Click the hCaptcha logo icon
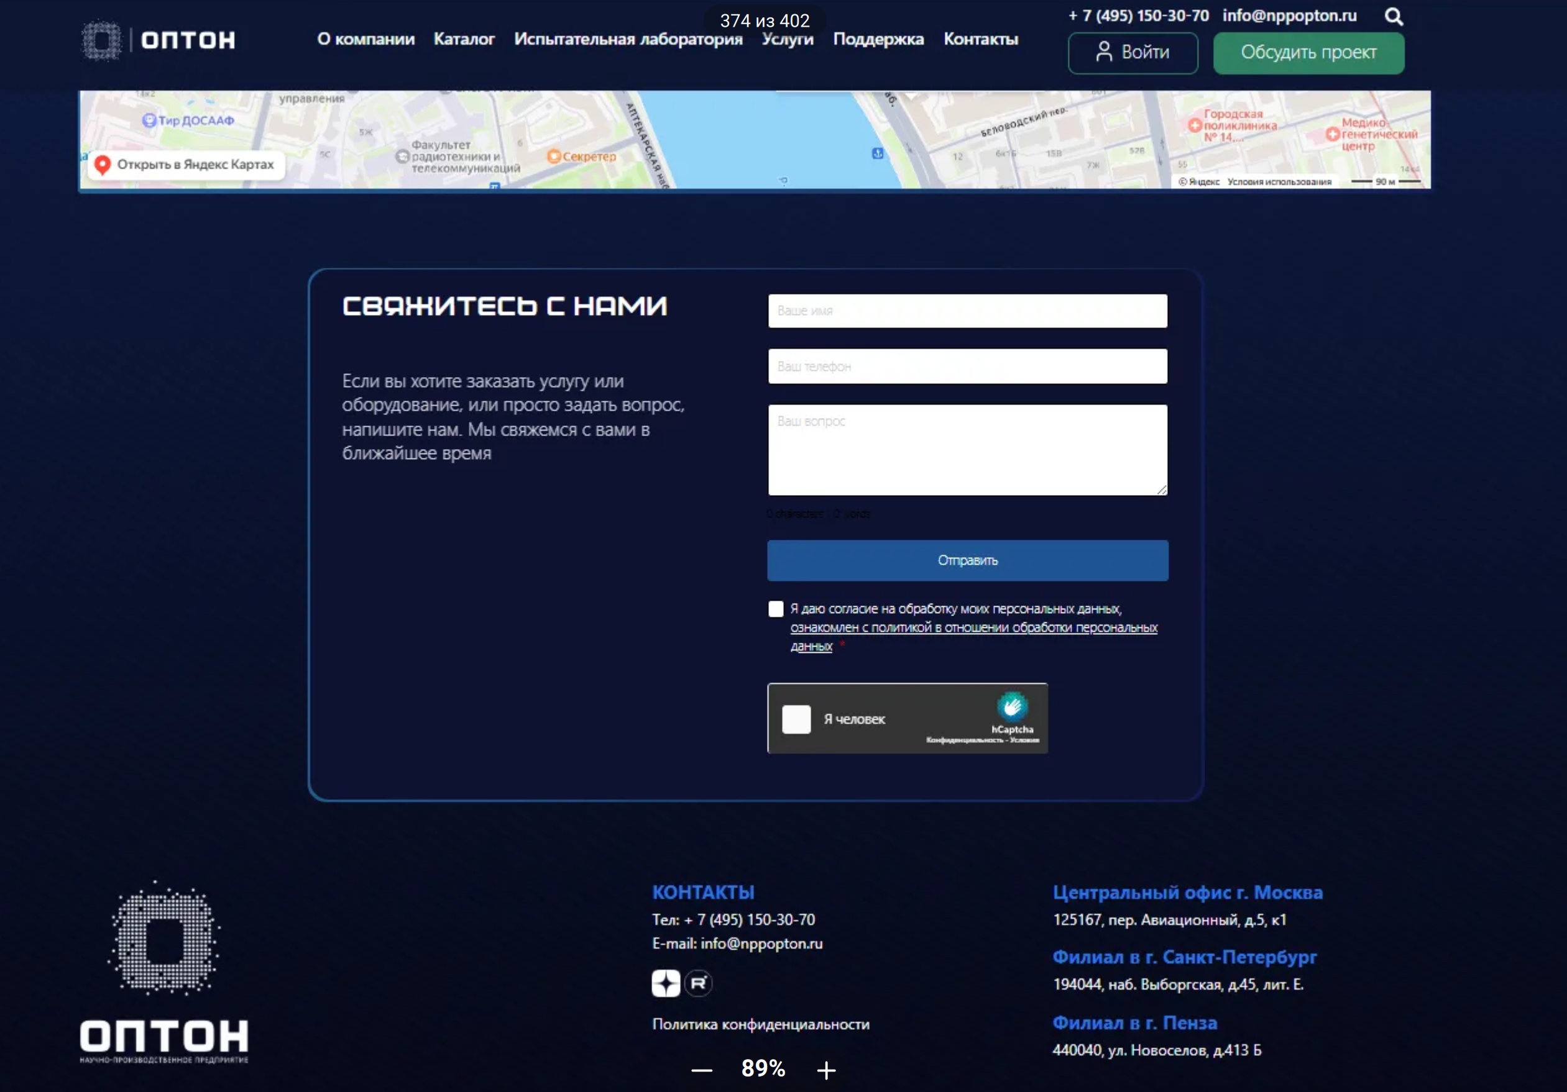 tap(1012, 707)
